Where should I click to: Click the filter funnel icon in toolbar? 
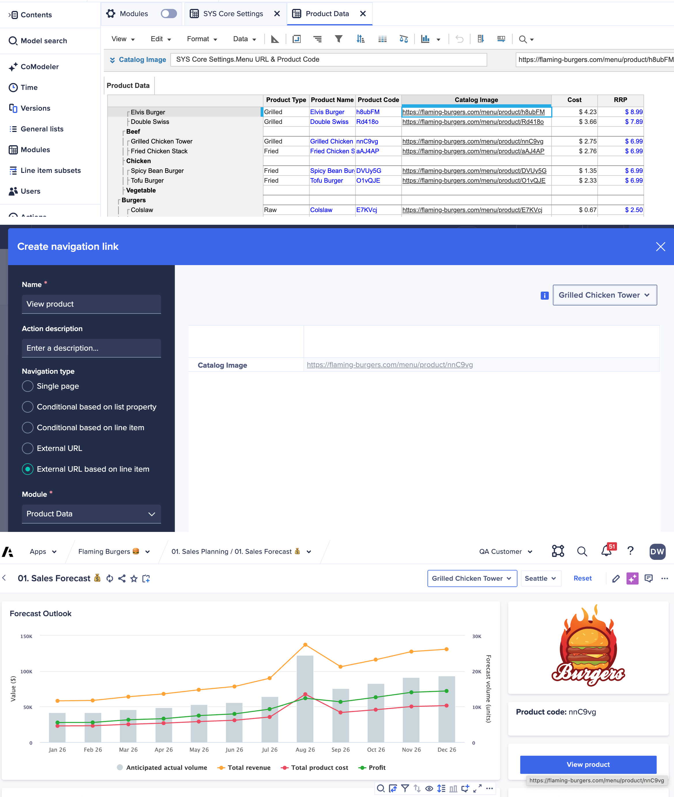[338, 39]
